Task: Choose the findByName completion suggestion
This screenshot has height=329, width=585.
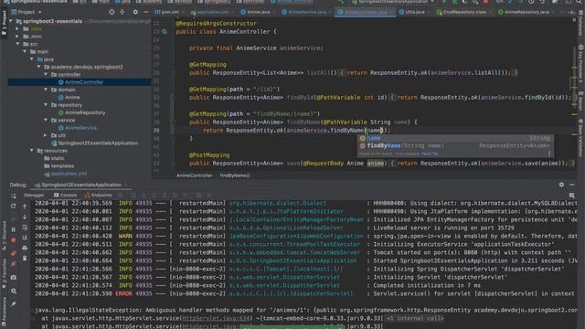Action: [455, 146]
